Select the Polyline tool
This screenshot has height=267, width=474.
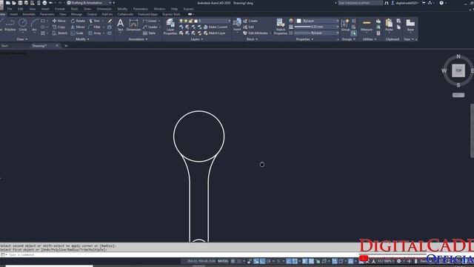[10, 25]
